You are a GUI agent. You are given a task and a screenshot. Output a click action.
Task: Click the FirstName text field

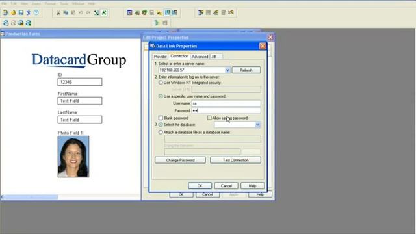tap(80, 101)
